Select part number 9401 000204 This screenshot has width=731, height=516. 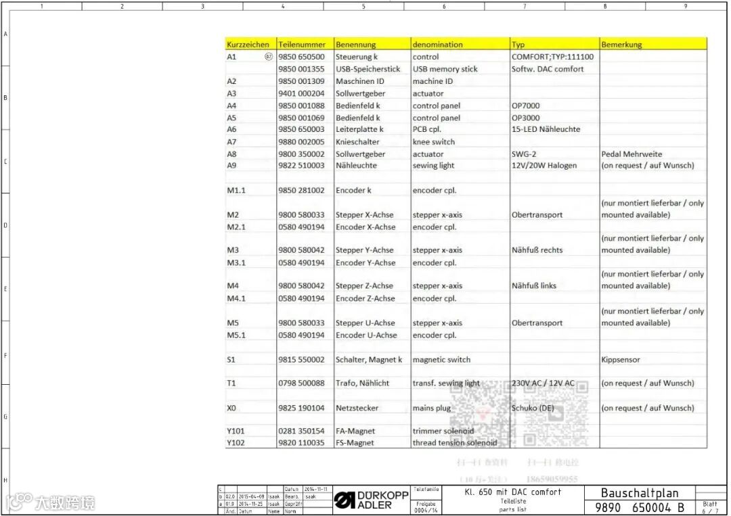[301, 93]
